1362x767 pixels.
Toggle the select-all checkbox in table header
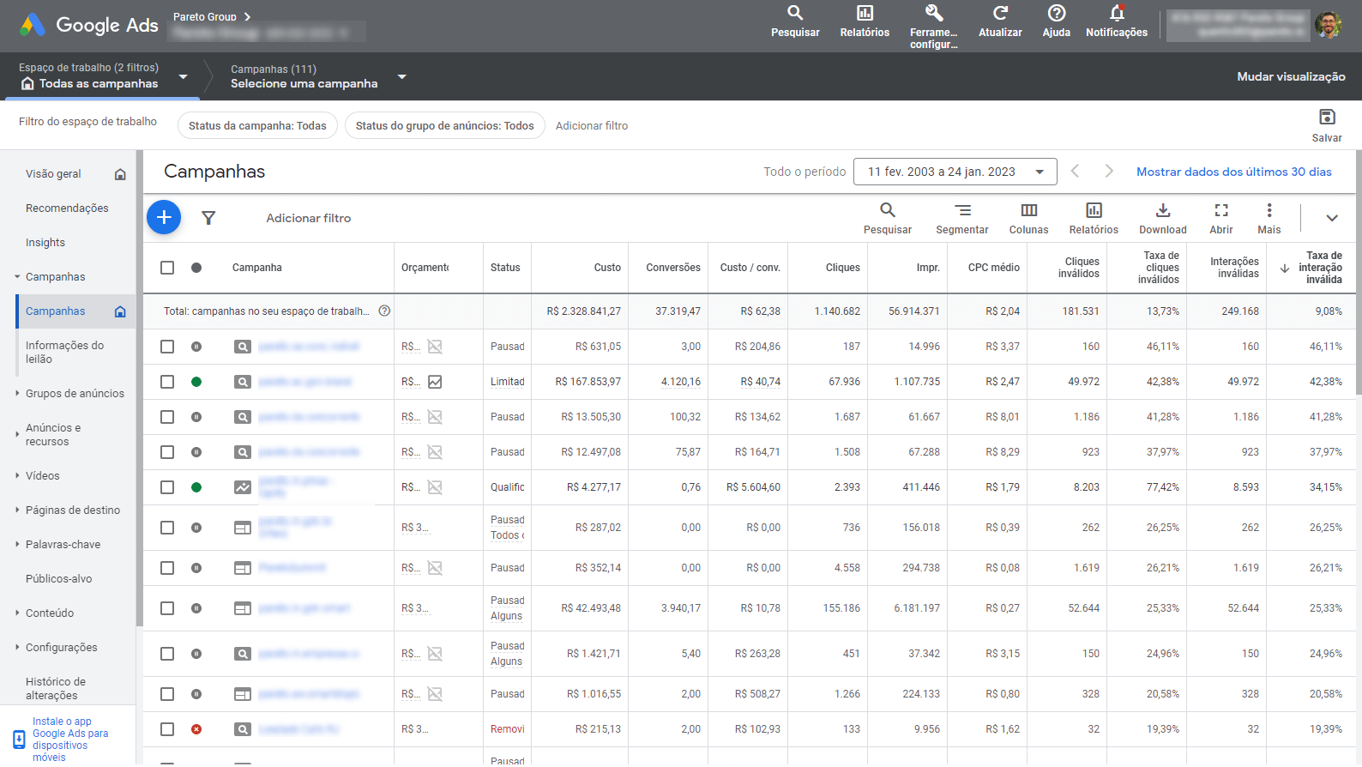[x=167, y=268]
